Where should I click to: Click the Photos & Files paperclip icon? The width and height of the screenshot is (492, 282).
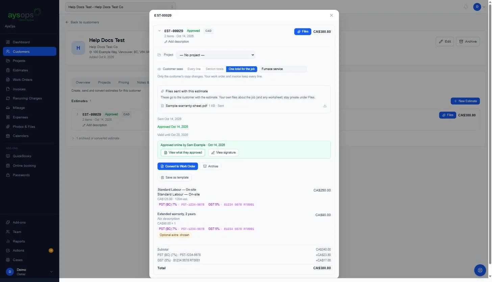8,127
